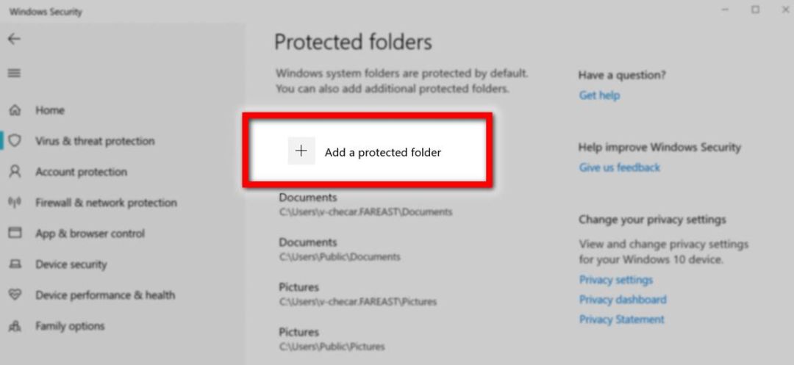Open the hamburger navigation menu
Image resolution: width=794 pixels, height=365 pixels.
[x=14, y=73]
